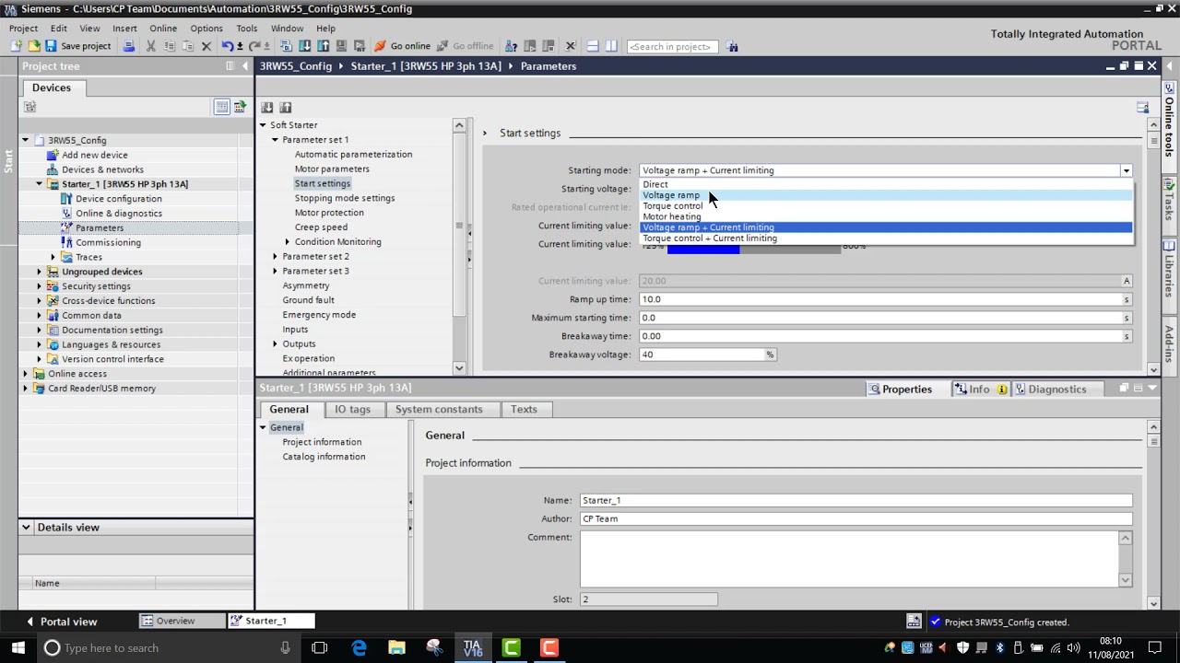This screenshot has height=663, width=1180.
Task: Expand the Outputs node
Action: (275, 344)
